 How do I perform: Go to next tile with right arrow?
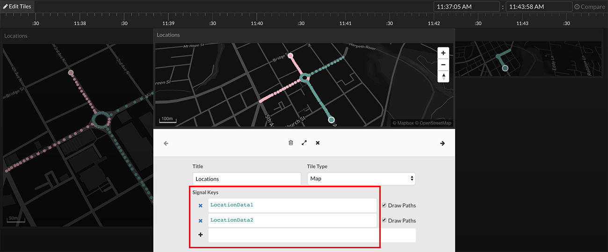point(442,143)
